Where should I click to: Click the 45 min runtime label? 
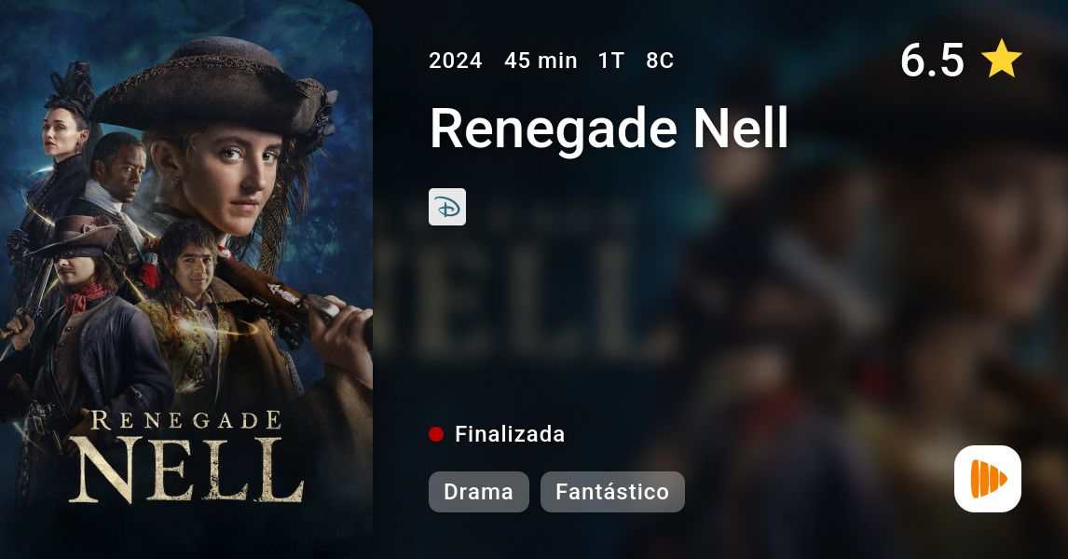541,61
